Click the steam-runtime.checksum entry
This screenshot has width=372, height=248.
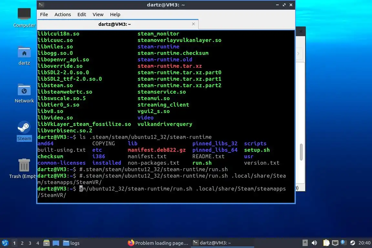point(173,53)
